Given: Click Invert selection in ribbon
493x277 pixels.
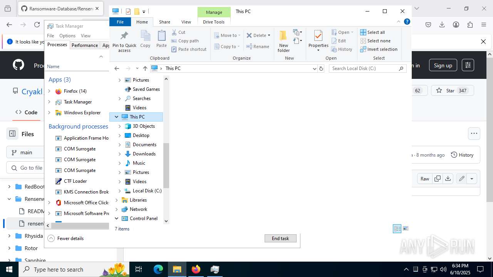Looking at the screenshot, I should pyautogui.click(x=379, y=49).
